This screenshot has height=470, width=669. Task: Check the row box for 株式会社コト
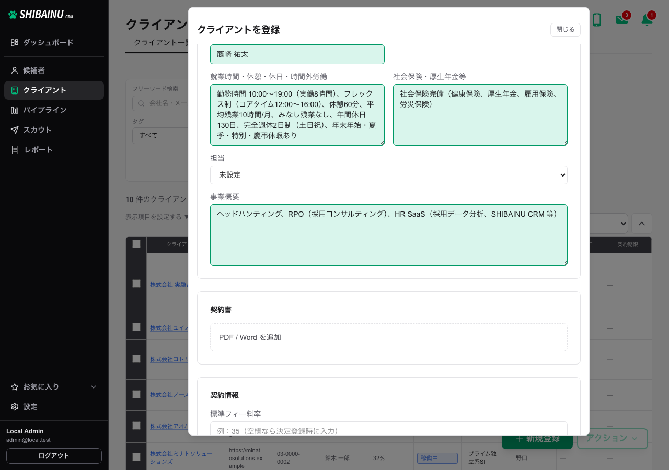click(136, 359)
